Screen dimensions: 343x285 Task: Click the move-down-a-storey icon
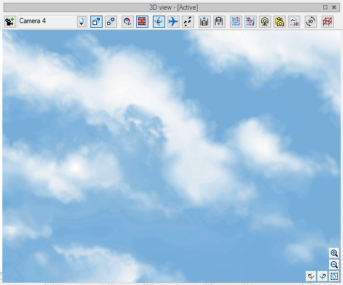(x=205, y=21)
